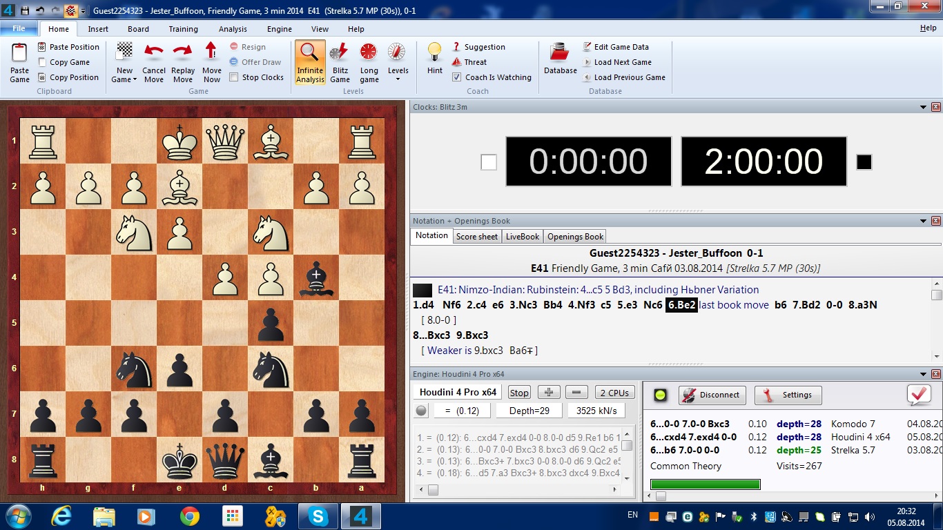Image resolution: width=943 pixels, height=530 pixels.
Task: Enable the Stop Clocks checkbox
Action: pyautogui.click(x=234, y=77)
